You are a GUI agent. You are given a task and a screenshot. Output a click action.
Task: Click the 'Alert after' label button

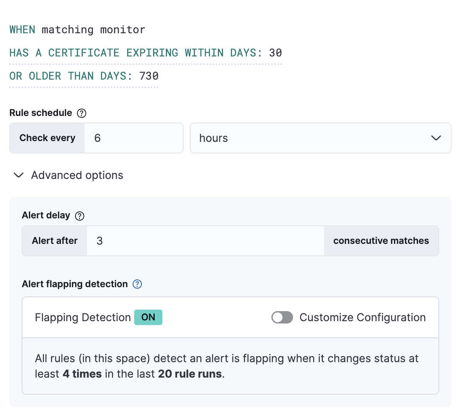(x=54, y=240)
